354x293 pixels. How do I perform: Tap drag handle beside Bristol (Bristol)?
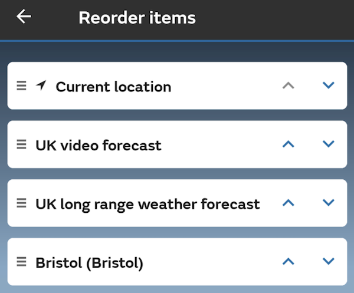tap(21, 262)
